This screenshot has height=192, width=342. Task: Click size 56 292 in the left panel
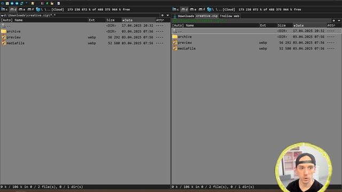click(x=114, y=37)
